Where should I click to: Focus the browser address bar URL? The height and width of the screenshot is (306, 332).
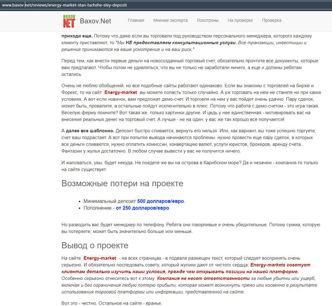click(x=64, y=5)
